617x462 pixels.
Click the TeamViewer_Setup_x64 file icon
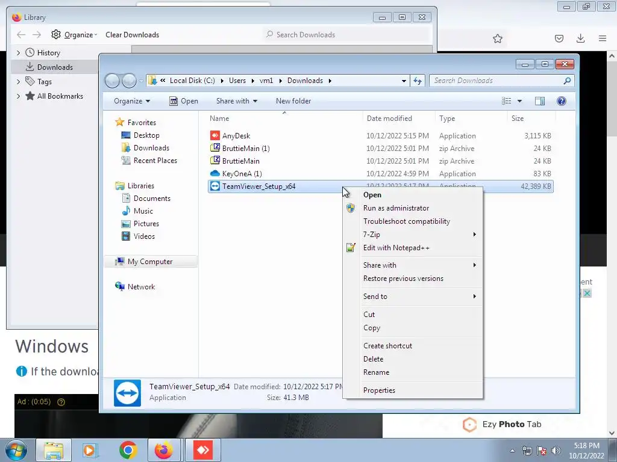(x=215, y=186)
